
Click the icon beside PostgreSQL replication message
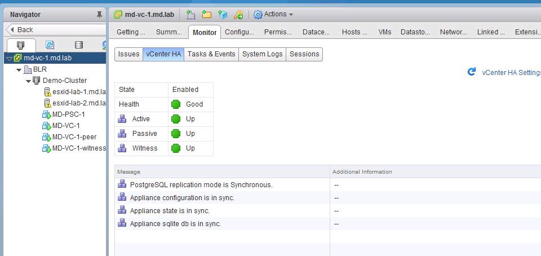tap(122, 184)
